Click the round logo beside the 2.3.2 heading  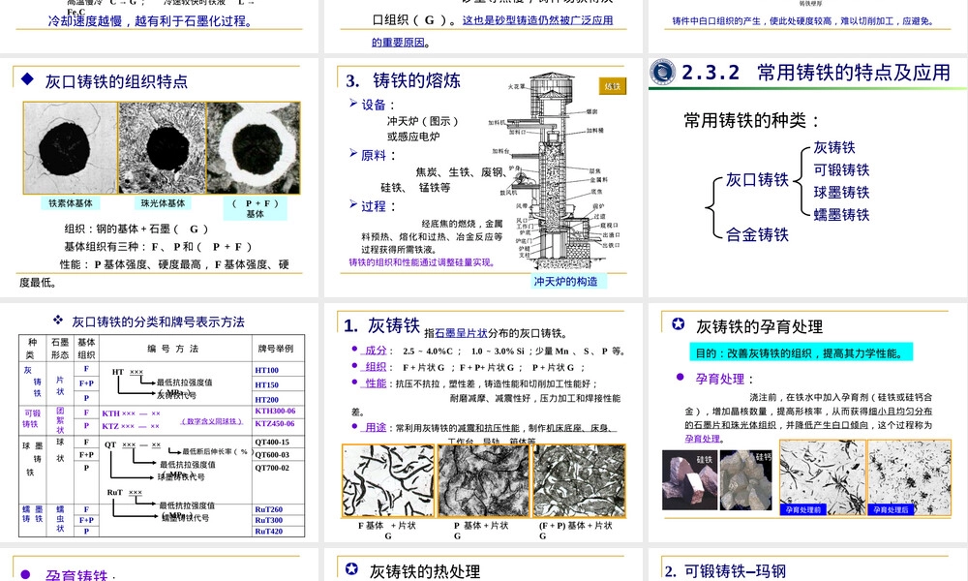coord(662,73)
